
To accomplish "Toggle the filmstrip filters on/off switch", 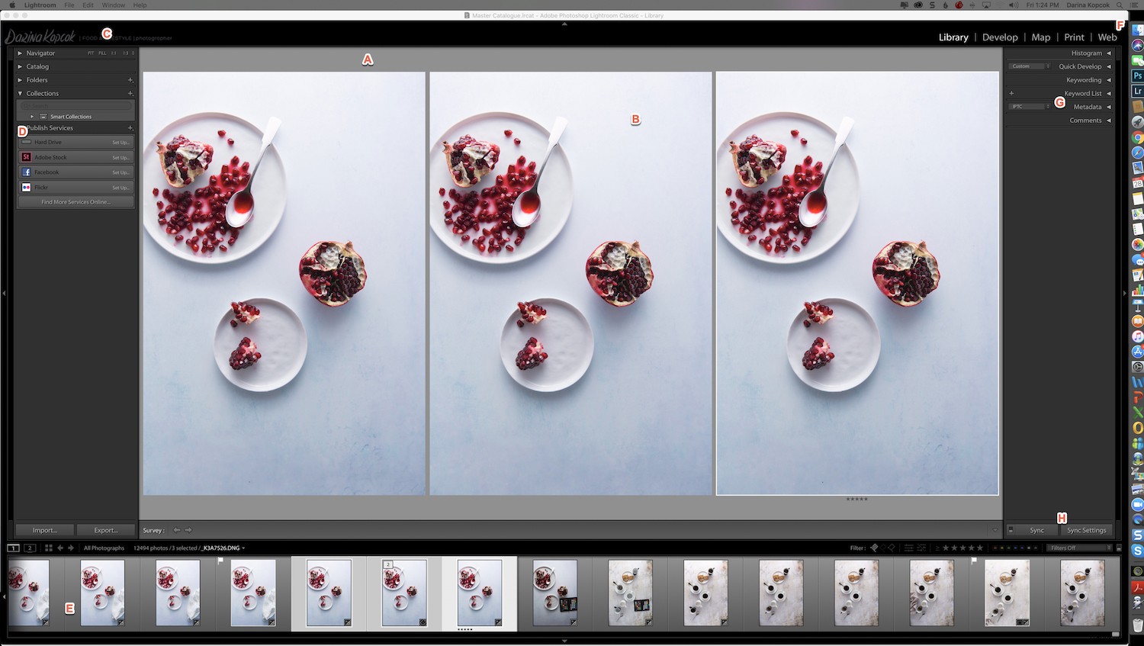I will pos(1117,548).
